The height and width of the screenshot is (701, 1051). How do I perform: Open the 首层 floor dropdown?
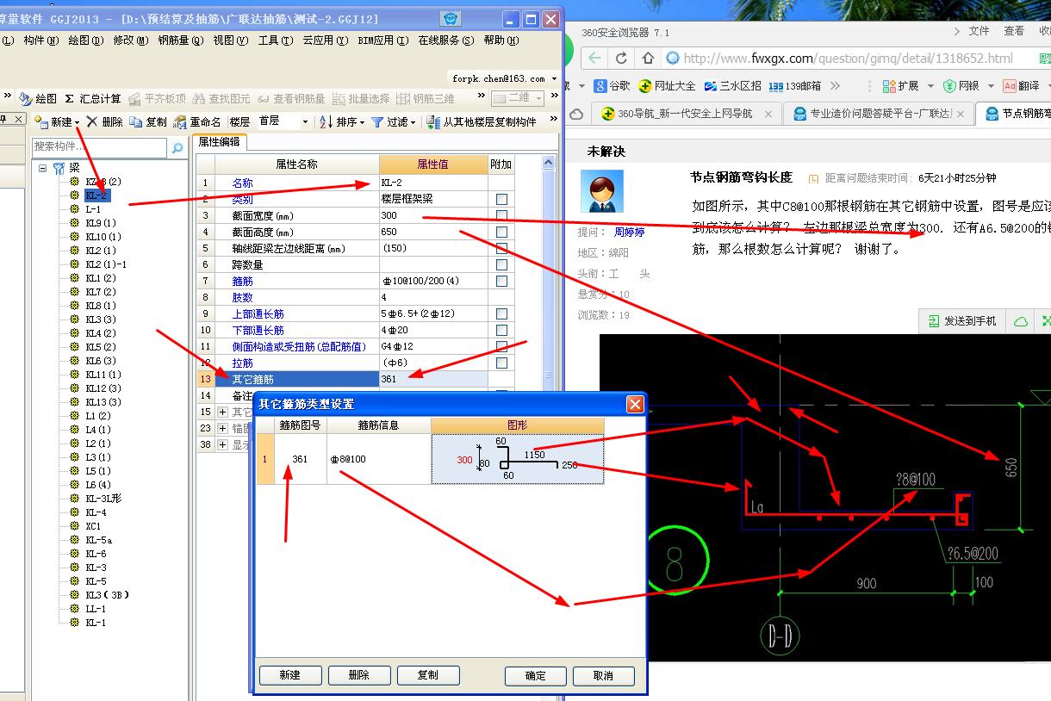point(305,121)
